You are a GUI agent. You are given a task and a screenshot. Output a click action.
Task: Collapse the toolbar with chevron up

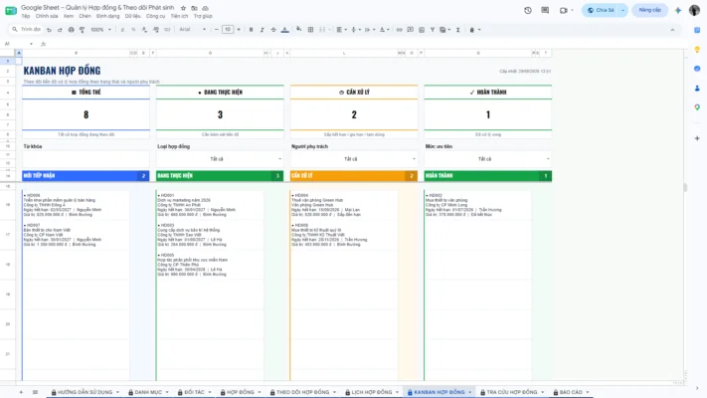click(x=672, y=30)
